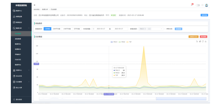
Task: Open the 参数选择 dropdown arrow
Action: (x=162, y=29)
